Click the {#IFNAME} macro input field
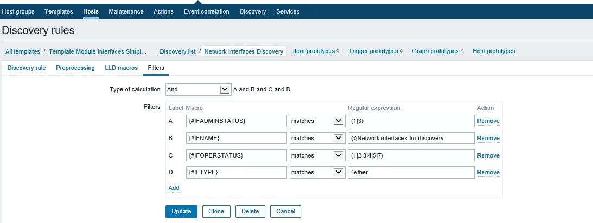593x223 pixels. [236, 138]
